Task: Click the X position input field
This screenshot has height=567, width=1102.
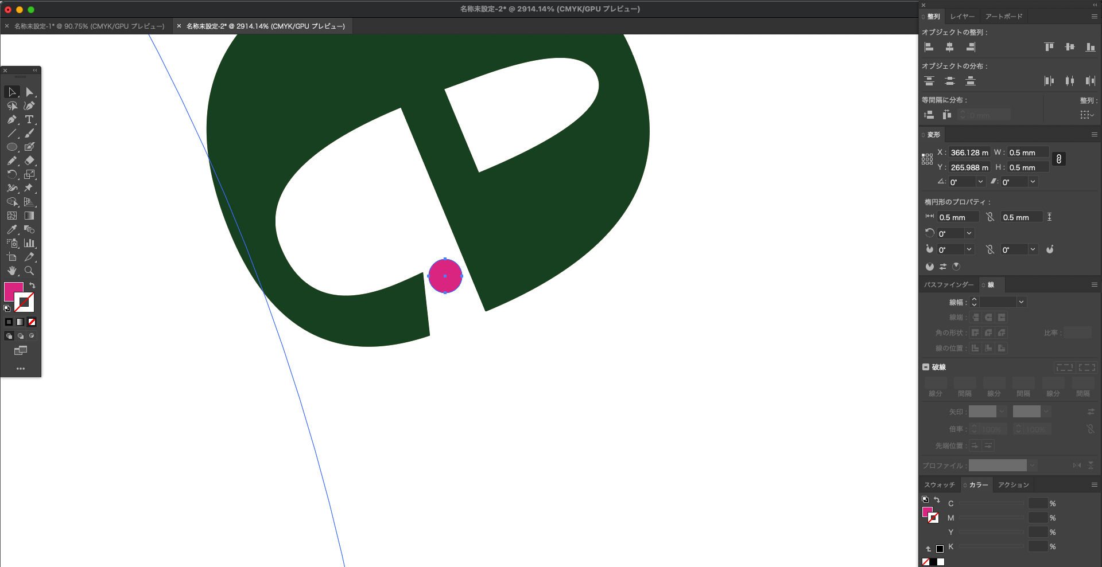Action: tap(969, 152)
